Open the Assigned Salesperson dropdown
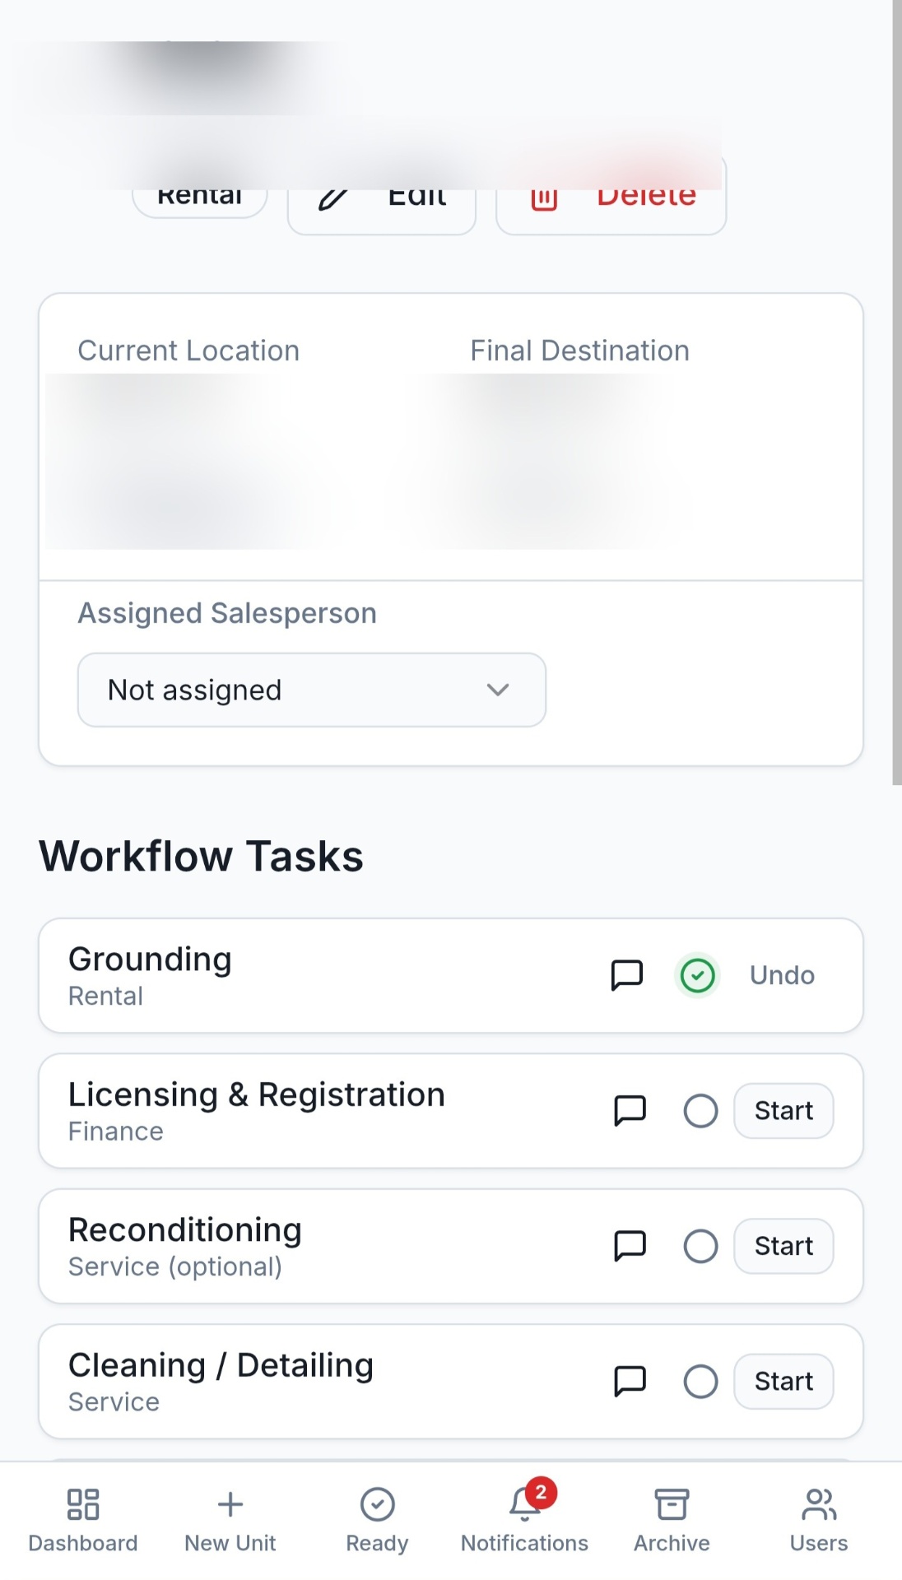 point(311,690)
